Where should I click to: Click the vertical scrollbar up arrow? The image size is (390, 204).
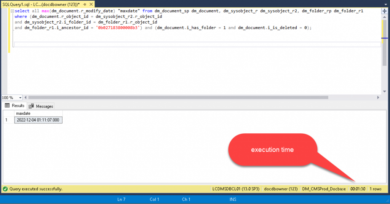385,17
